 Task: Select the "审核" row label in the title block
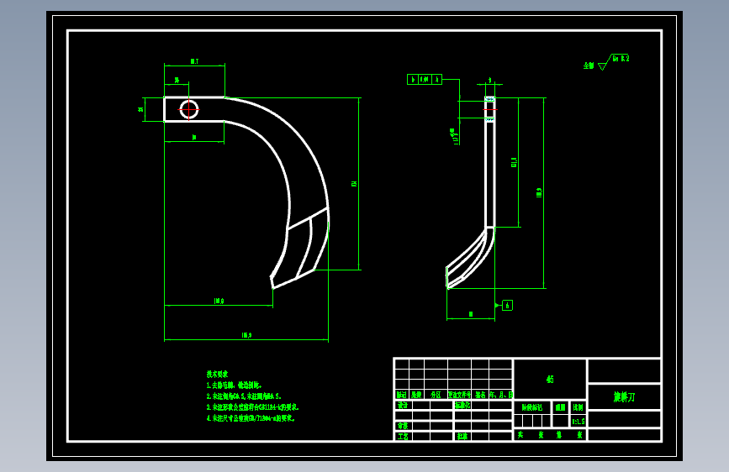[x=403, y=426]
